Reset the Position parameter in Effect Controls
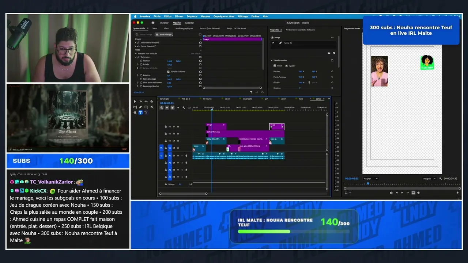Screen dimensions: 468x263 pos(200,61)
